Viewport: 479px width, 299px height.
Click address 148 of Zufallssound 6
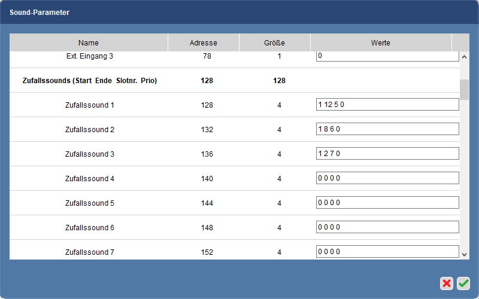click(207, 228)
